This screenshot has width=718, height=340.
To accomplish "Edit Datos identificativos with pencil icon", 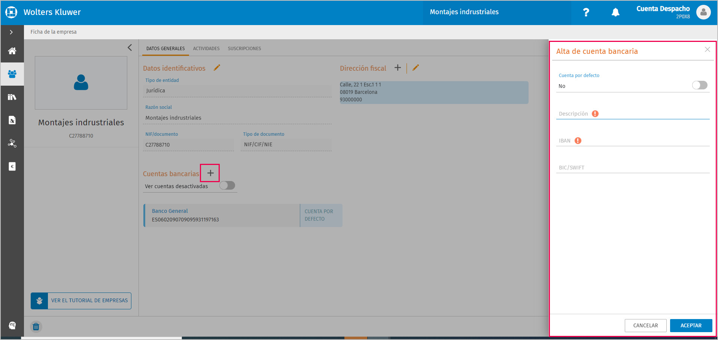I will click(x=217, y=68).
